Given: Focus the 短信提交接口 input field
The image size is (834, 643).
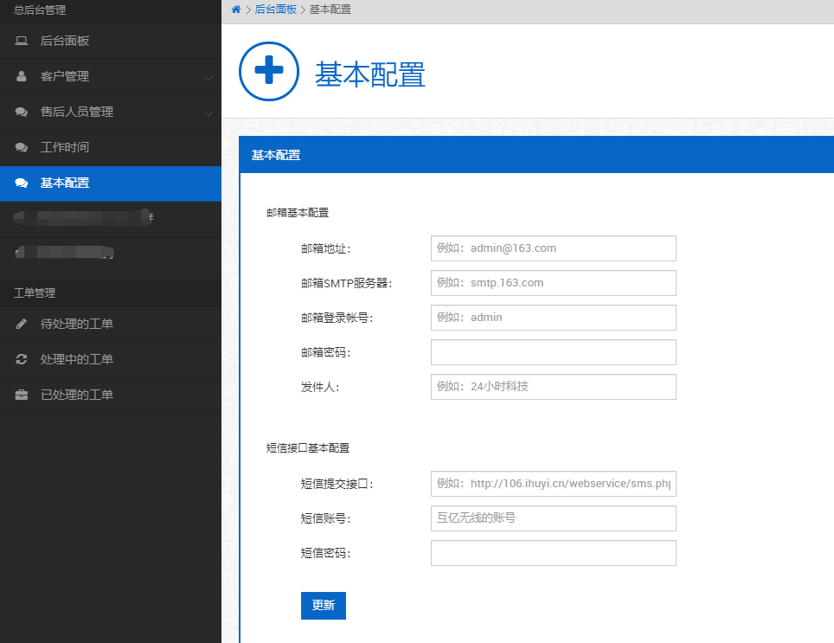Looking at the screenshot, I should click(553, 484).
